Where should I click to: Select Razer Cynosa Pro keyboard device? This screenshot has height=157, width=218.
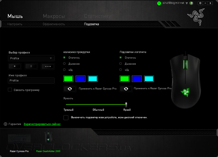[x=19, y=143]
